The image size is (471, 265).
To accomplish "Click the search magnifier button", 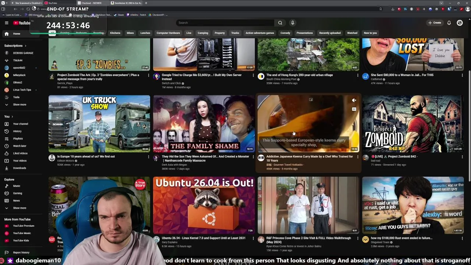I will [x=280, y=23].
